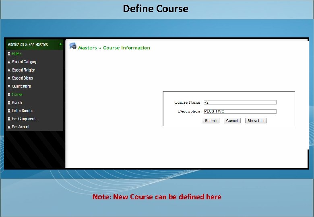Collapse the Admission & Fee Masters panel arrow
Screen dimensions: 314x217
point(60,45)
